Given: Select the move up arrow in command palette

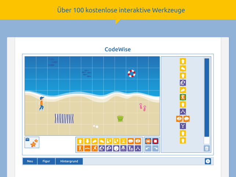Looking at the screenshot, I should tap(80, 141).
